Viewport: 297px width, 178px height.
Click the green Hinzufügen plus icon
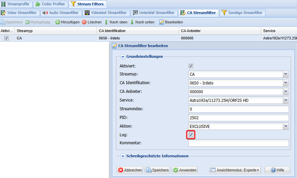pos(58,22)
